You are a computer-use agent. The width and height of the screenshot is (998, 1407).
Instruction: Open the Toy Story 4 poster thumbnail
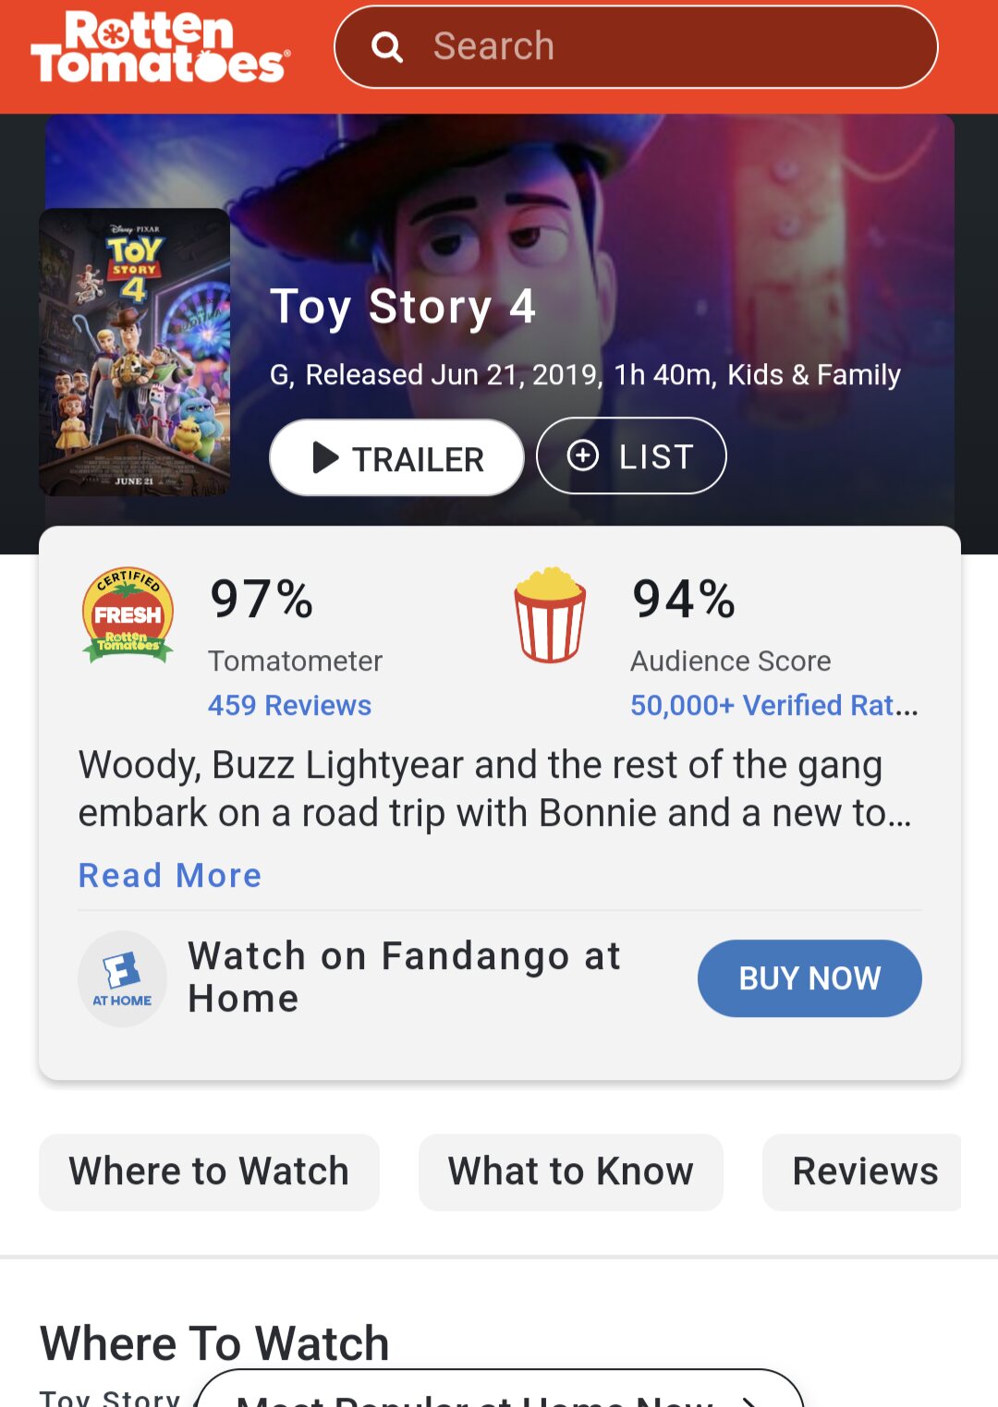[135, 352]
